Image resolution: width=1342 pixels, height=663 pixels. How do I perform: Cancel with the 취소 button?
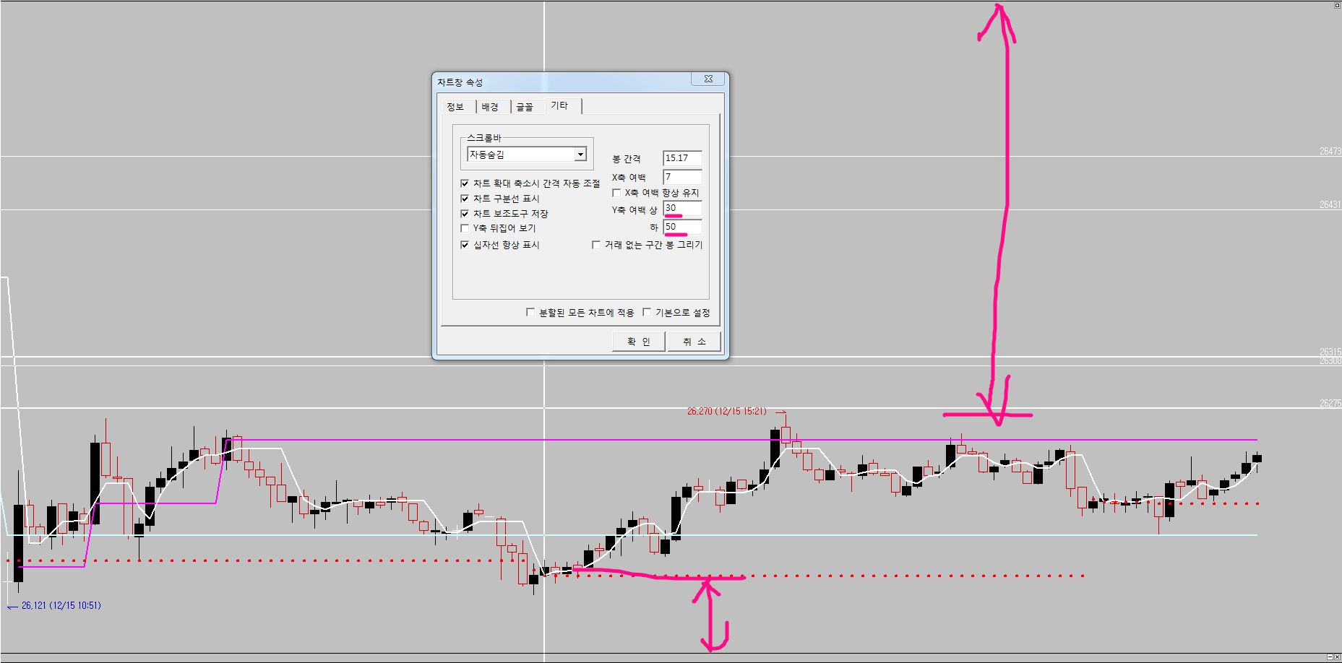coord(694,342)
